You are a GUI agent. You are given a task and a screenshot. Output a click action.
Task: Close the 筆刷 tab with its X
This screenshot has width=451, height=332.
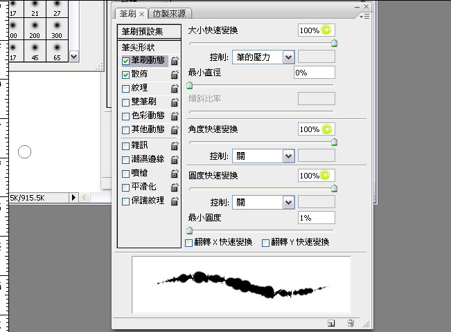click(x=141, y=14)
